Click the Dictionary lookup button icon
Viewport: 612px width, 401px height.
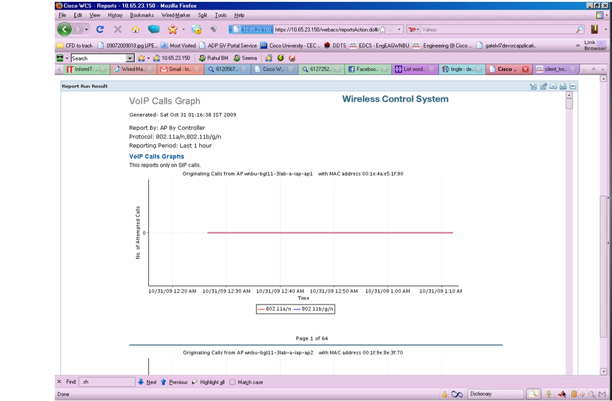[533, 394]
